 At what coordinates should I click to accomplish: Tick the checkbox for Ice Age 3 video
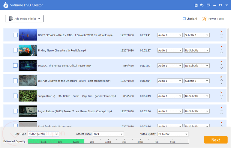pos(15,81)
